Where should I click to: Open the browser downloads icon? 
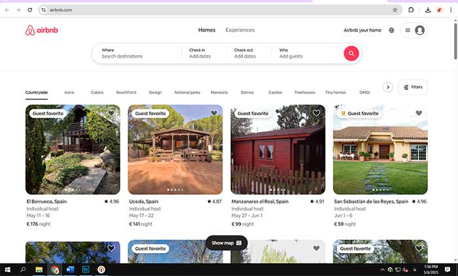(x=428, y=10)
